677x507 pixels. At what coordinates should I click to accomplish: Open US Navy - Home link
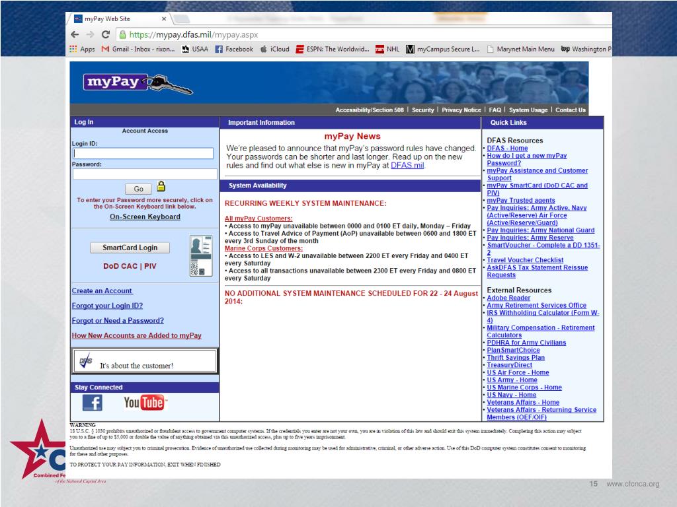(512, 395)
